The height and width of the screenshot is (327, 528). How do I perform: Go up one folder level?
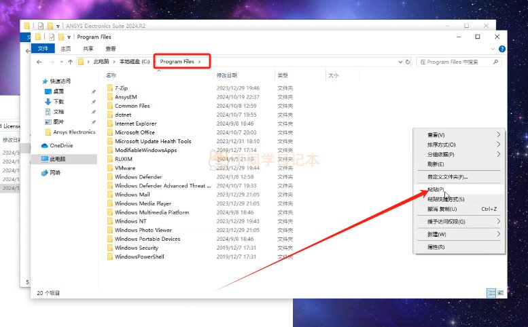click(69, 62)
